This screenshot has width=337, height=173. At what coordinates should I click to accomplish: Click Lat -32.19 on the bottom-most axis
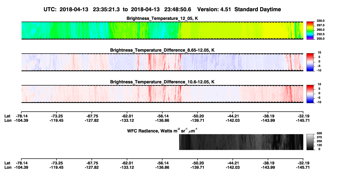tap(303, 163)
